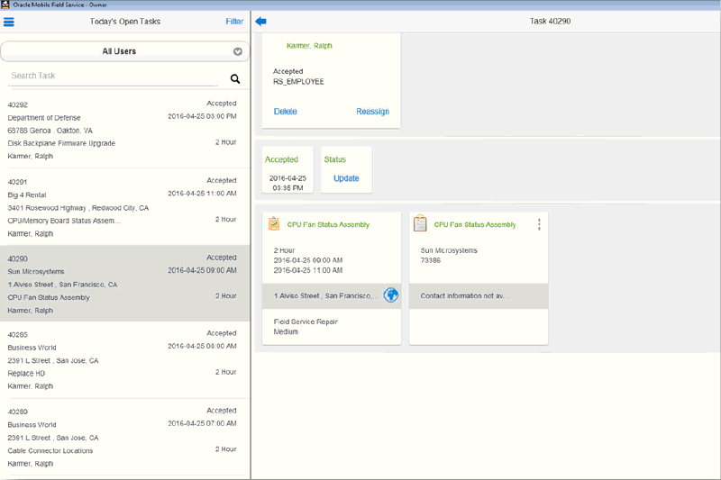This screenshot has width=721, height=480.
Task: Open the three-dot menu on customer card
Action: tap(539, 224)
